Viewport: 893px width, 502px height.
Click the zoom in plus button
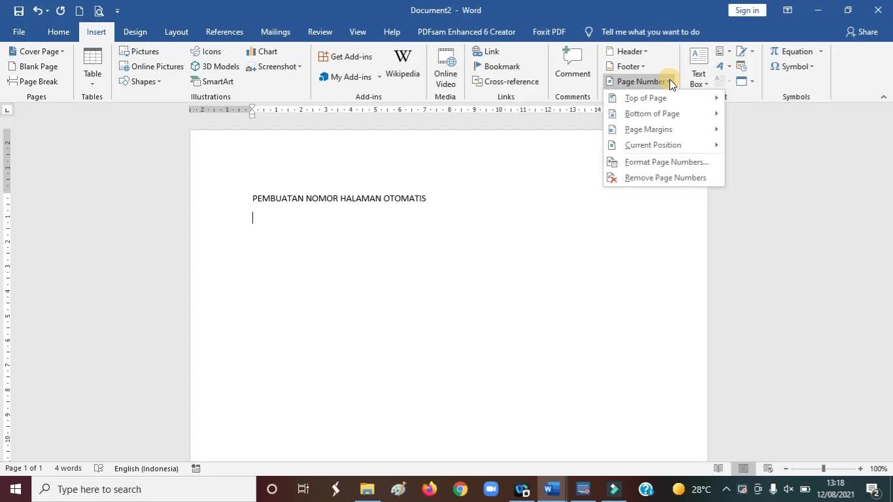(x=860, y=469)
